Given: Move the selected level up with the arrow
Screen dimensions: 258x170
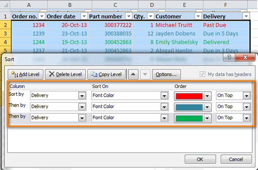Looking at the screenshot, I should pyautogui.click(x=133, y=74).
